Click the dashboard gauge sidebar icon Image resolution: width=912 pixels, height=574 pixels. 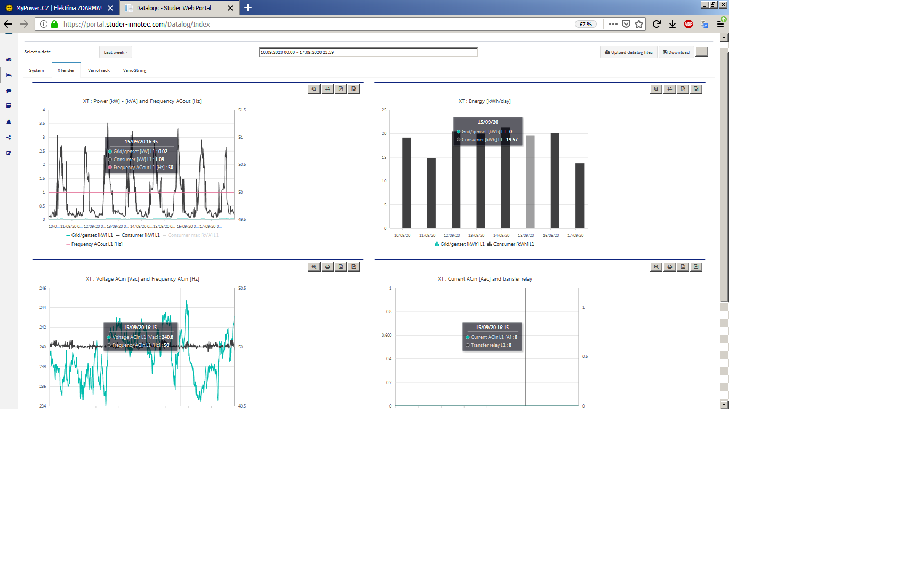click(9, 59)
